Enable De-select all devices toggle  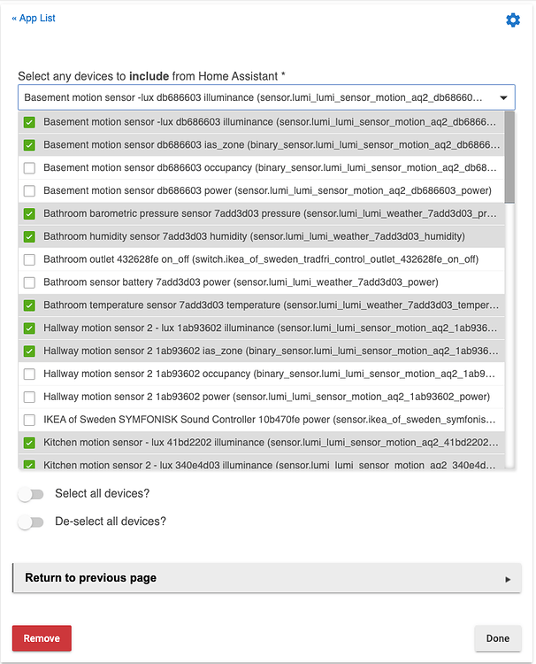tap(31, 521)
